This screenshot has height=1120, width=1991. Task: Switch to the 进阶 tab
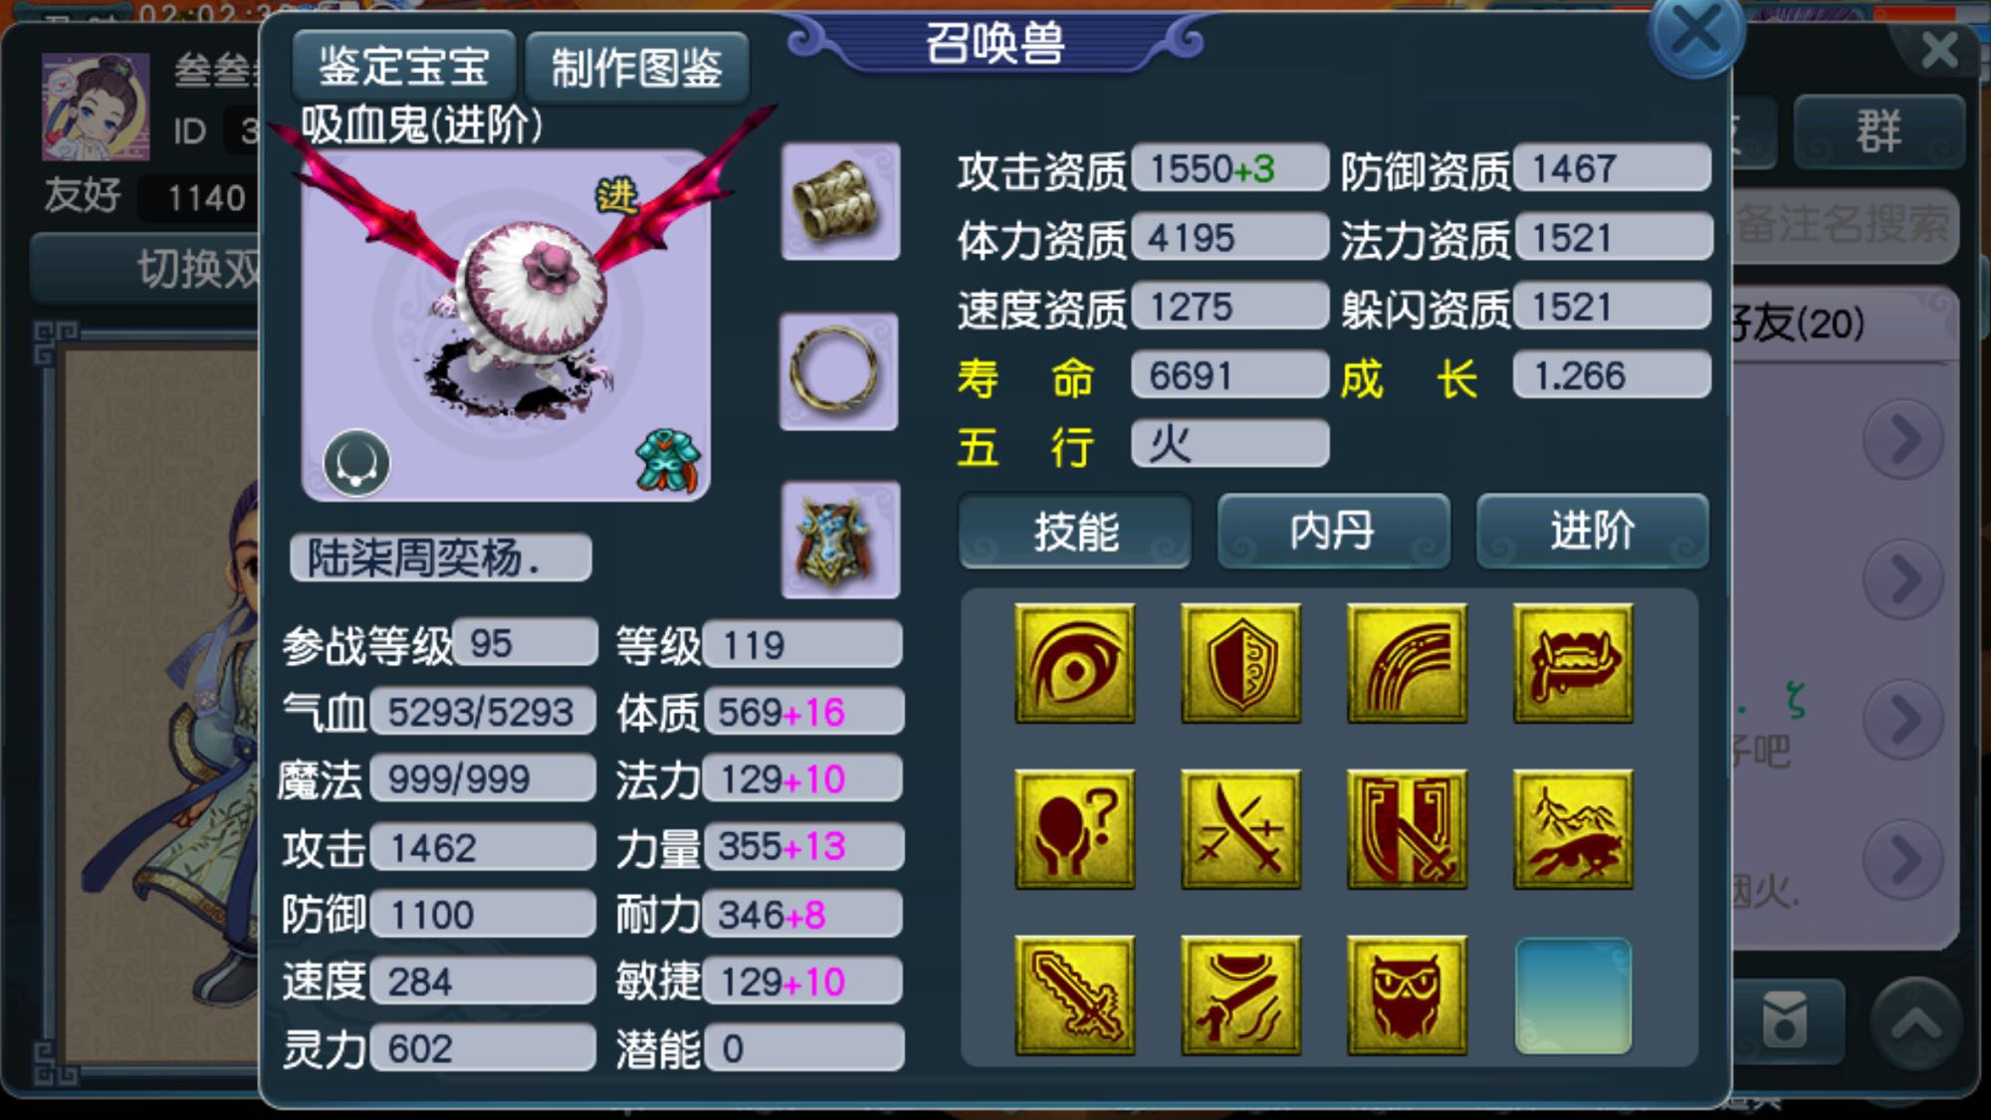[1593, 532]
